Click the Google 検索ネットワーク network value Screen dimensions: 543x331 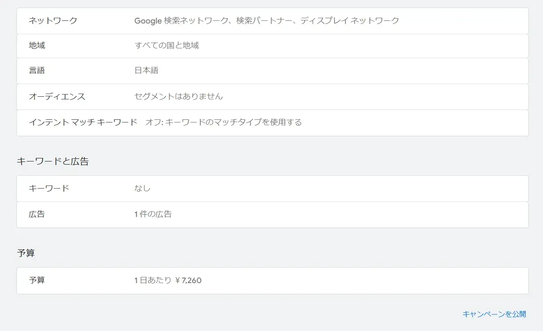[x=266, y=20]
